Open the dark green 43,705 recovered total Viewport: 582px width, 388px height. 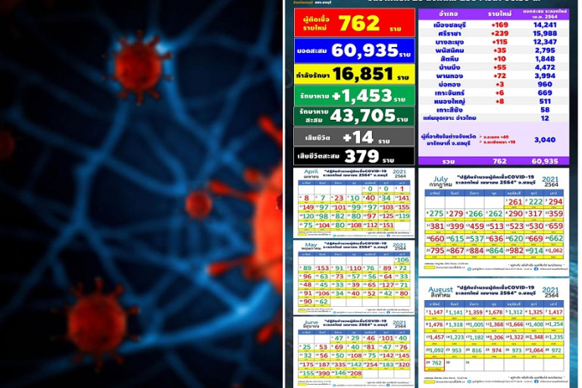[x=354, y=116]
